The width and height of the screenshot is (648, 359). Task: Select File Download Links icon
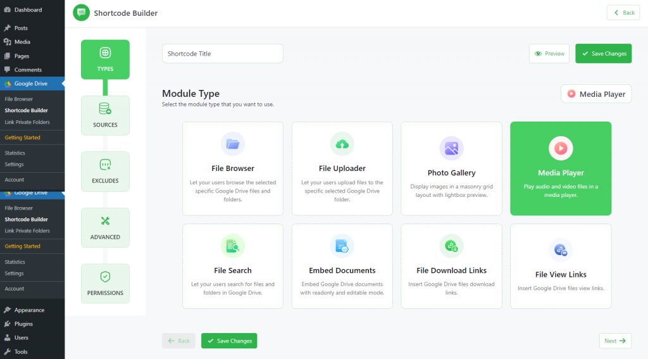(x=451, y=246)
